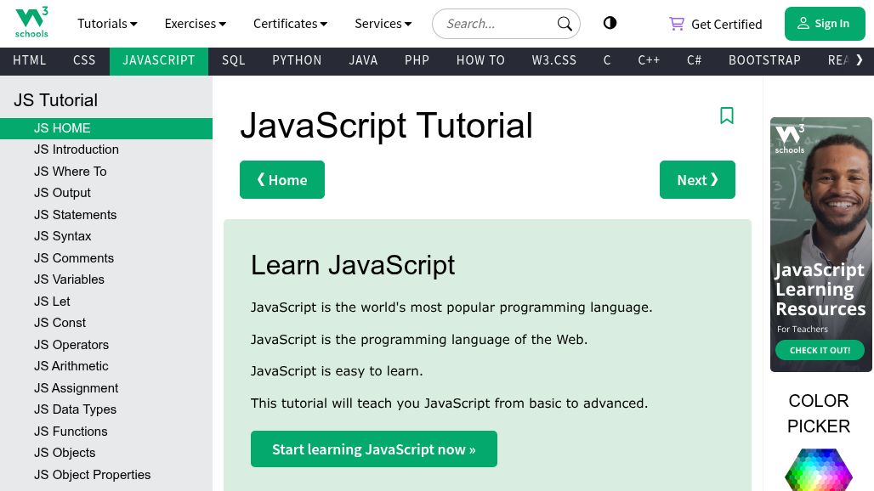Open the C# tab
Image resolution: width=874 pixels, height=491 pixels.
coord(694,60)
